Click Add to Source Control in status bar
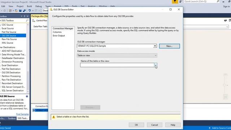This screenshot has width=231, height=130. [220, 128]
